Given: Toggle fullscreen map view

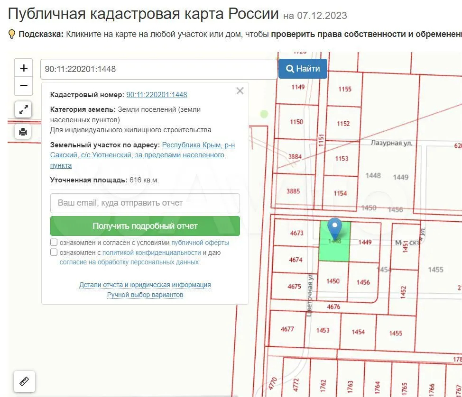Looking at the screenshot, I should pos(23,110).
